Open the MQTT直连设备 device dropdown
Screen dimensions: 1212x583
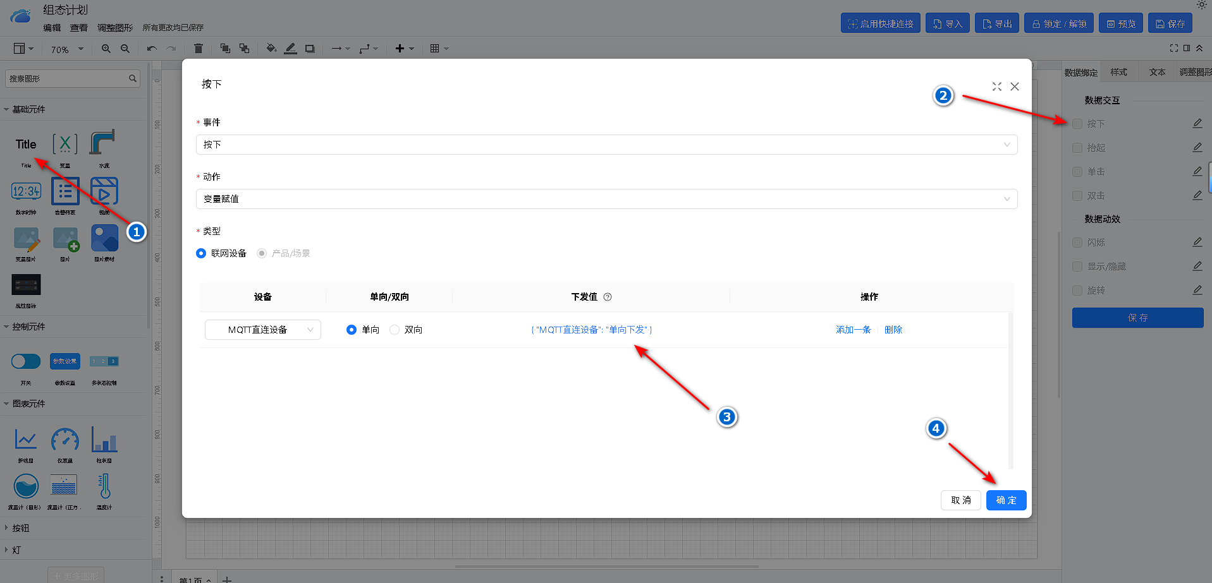click(262, 330)
